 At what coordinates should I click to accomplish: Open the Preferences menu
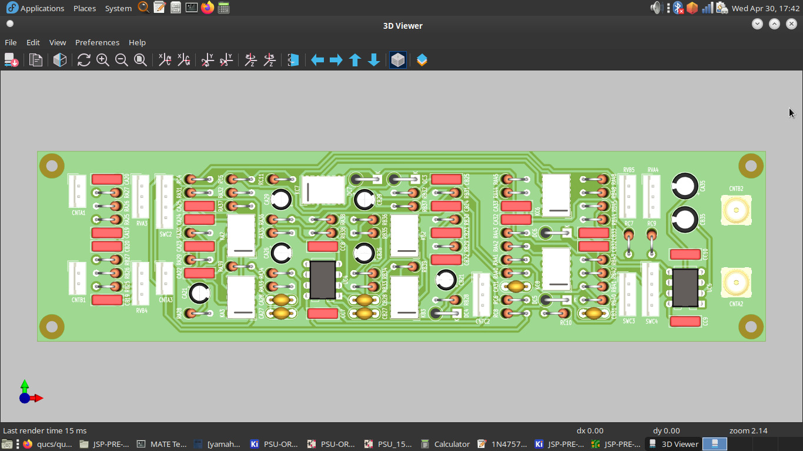coord(97,42)
